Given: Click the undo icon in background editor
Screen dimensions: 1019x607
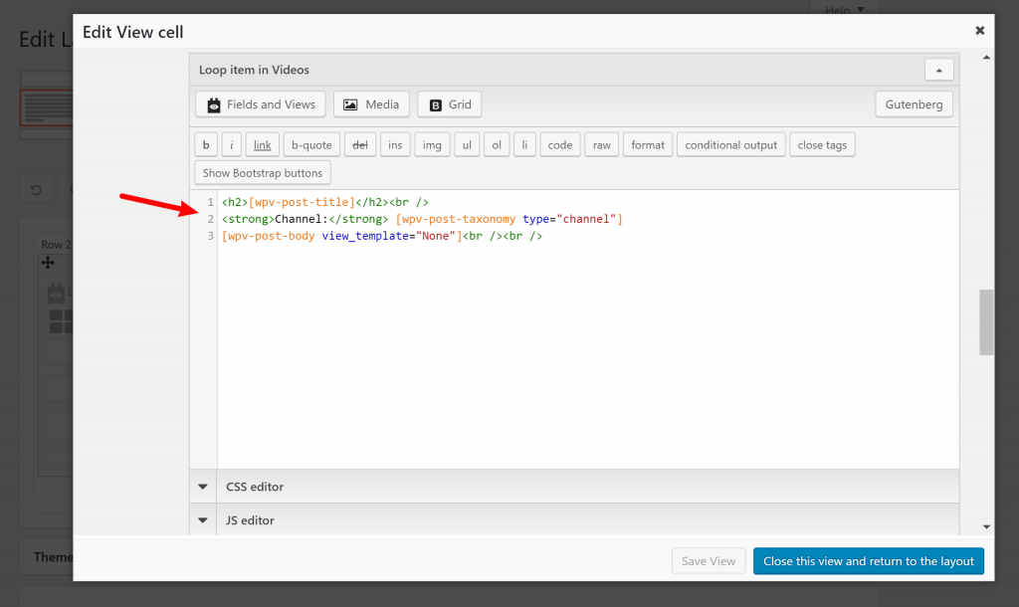Looking at the screenshot, I should coord(37,190).
